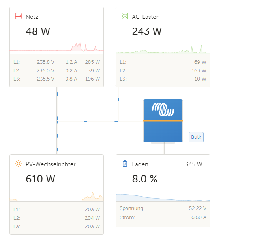
Task: Click the Bulk charge state badge
Action: point(196,137)
